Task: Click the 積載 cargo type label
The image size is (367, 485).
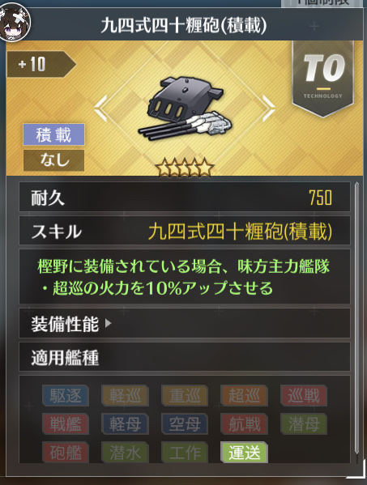Action: tap(53, 135)
